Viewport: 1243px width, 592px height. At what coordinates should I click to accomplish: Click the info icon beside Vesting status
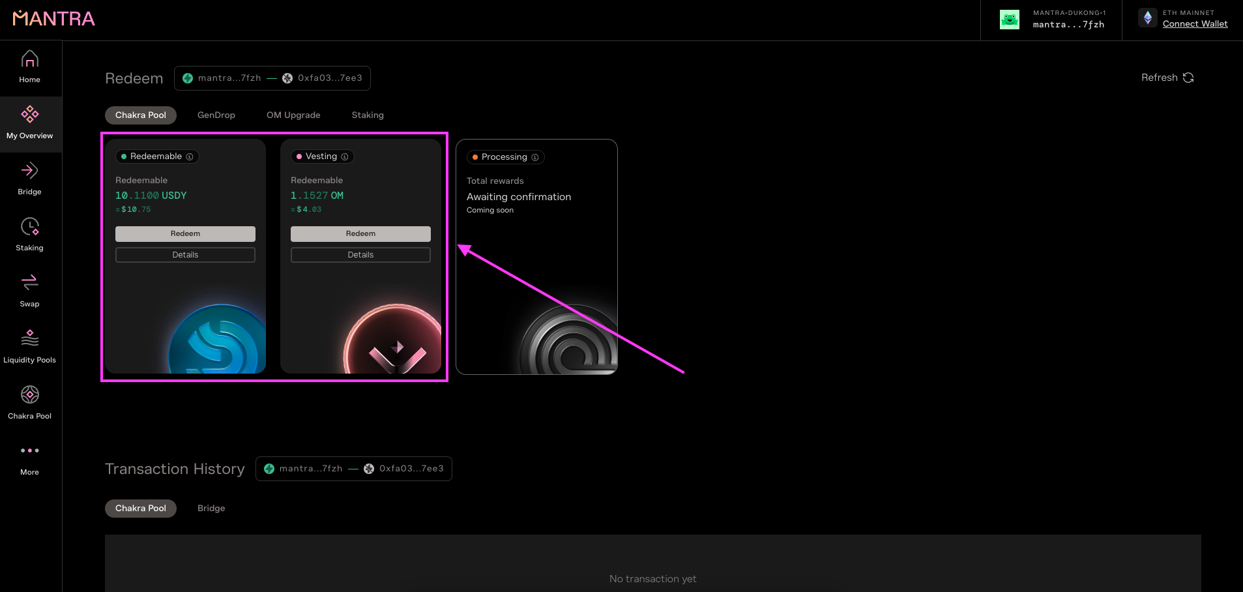point(345,156)
